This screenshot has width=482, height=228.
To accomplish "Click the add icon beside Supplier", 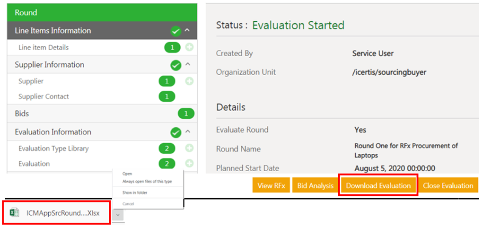I will click(x=189, y=81).
